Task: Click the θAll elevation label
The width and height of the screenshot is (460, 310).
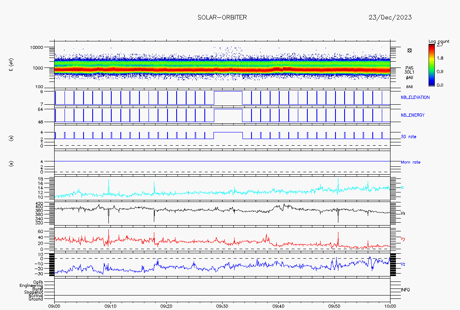Action: tap(410, 87)
